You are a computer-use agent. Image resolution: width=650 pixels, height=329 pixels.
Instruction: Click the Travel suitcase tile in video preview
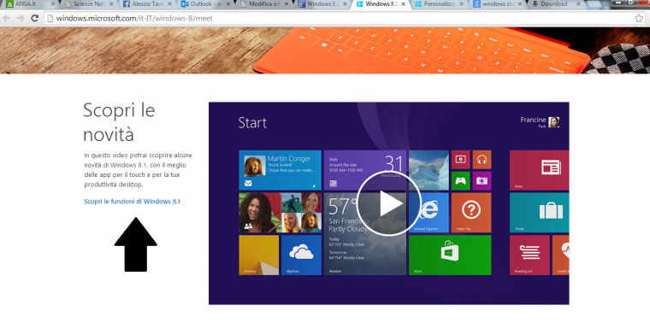540,213
